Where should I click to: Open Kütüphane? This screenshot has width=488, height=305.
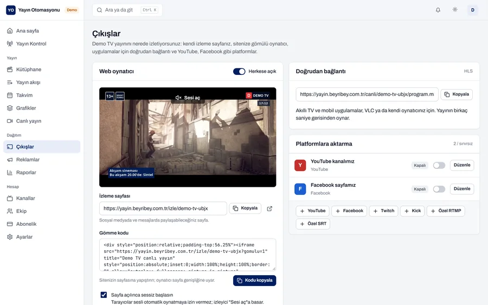pos(42,69)
